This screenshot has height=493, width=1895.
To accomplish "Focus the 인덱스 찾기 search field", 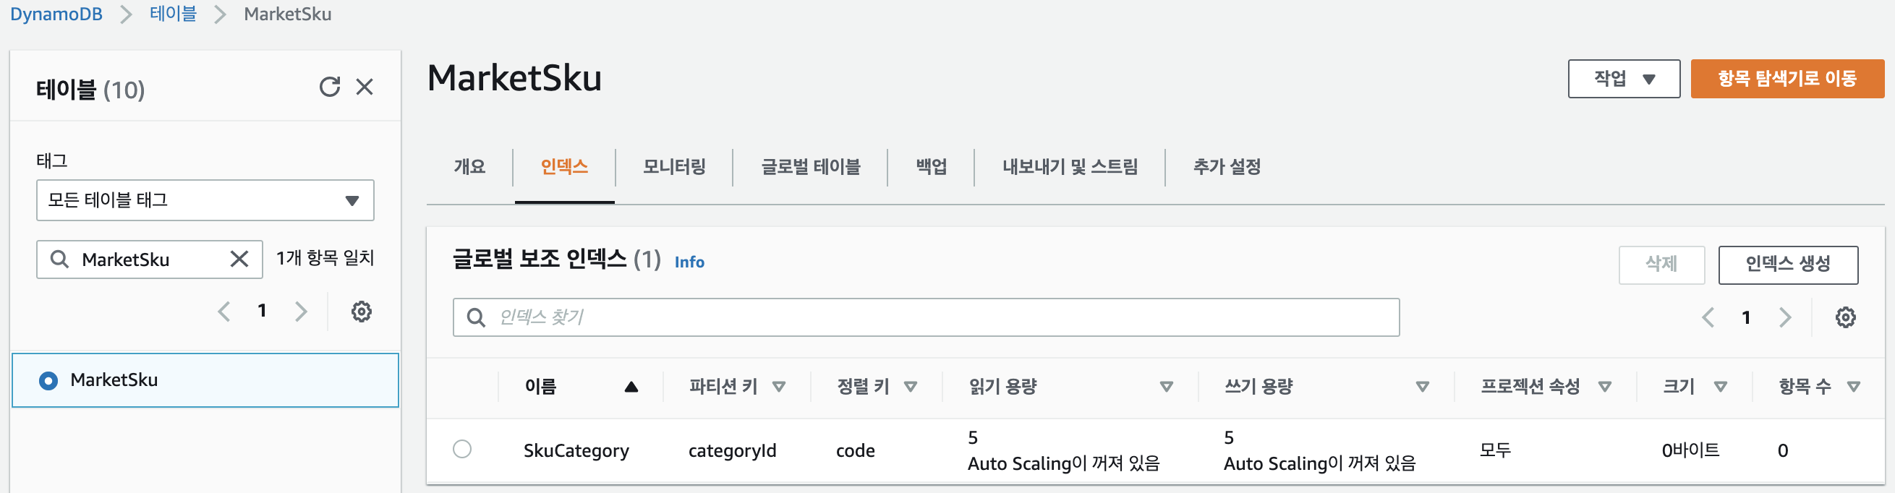I will click(x=925, y=317).
